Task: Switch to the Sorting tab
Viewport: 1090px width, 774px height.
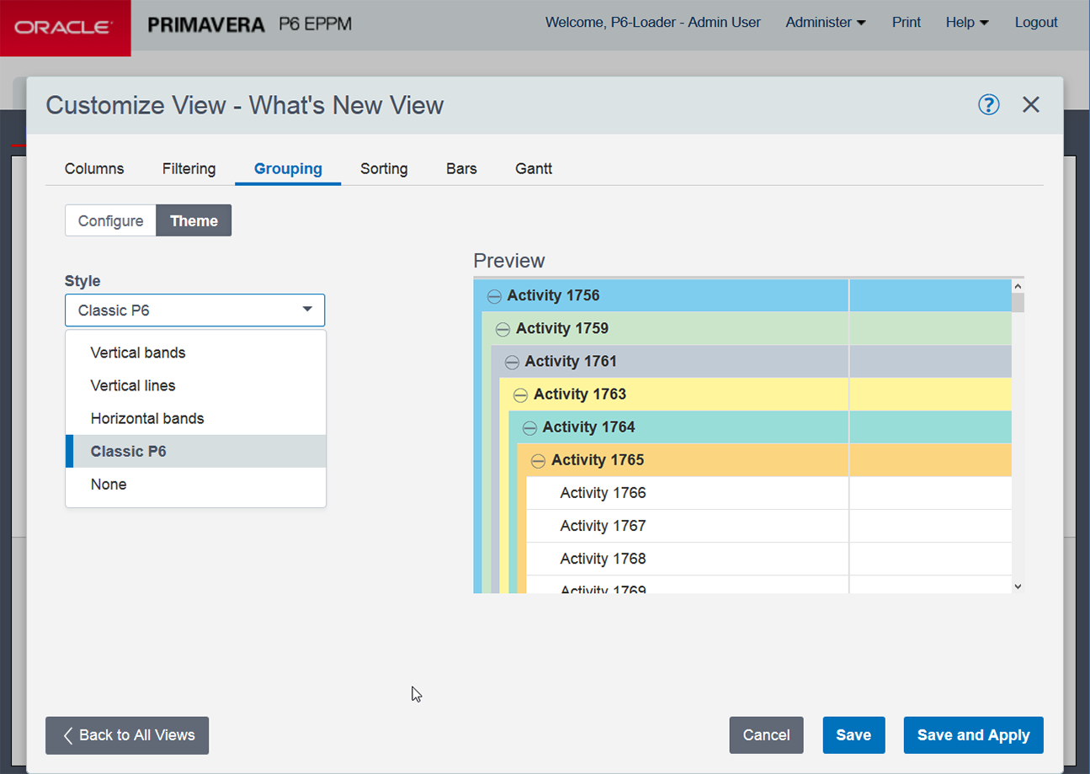Action: pyautogui.click(x=384, y=168)
